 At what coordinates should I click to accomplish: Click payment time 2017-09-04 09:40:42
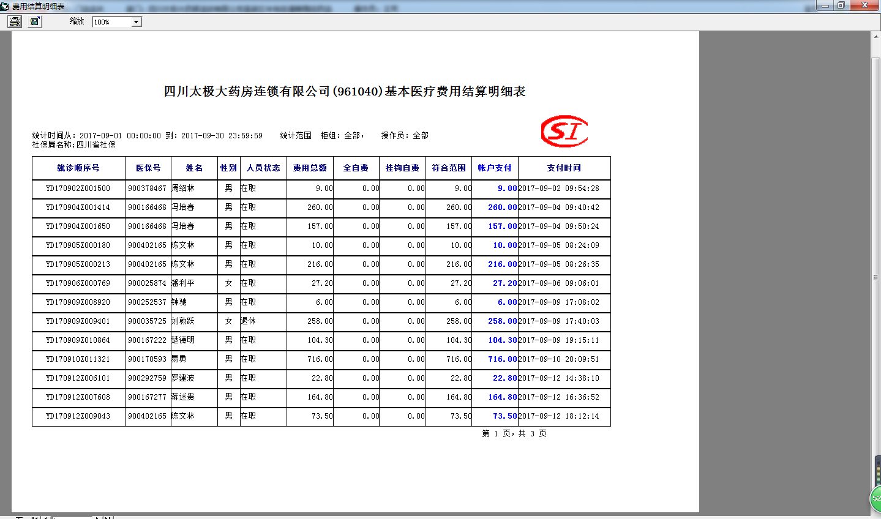click(x=559, y=207)
